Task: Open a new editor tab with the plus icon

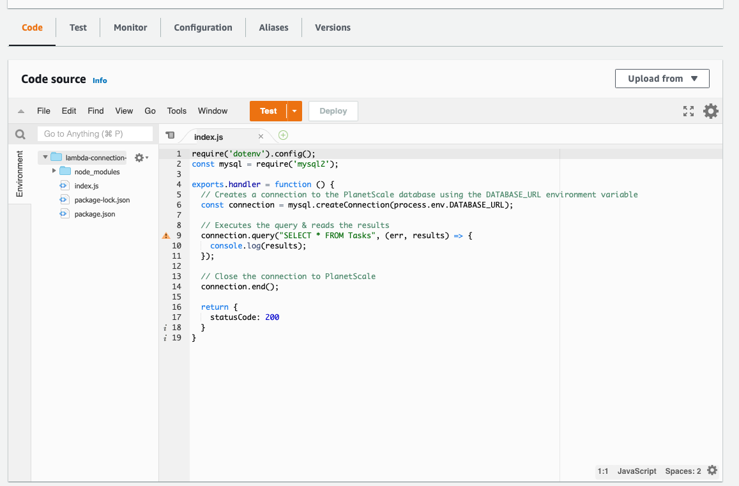Action: click(x=283, y=135)
